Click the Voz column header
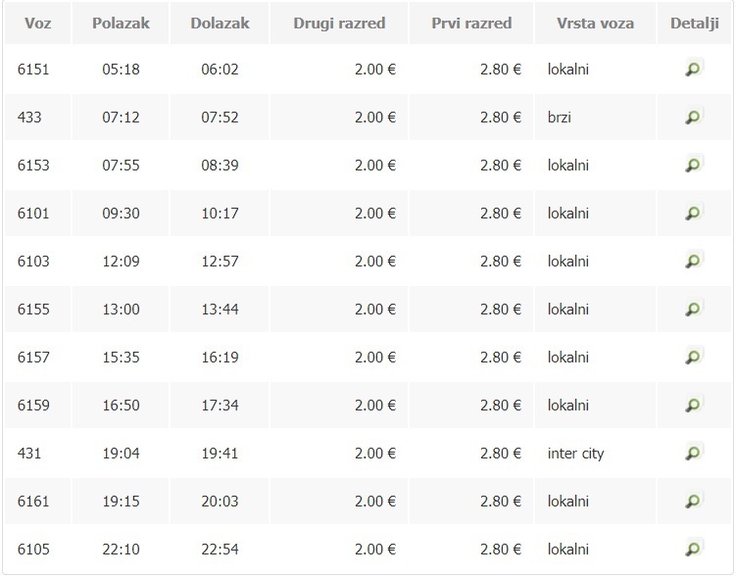736x576 pixels. 37,23
